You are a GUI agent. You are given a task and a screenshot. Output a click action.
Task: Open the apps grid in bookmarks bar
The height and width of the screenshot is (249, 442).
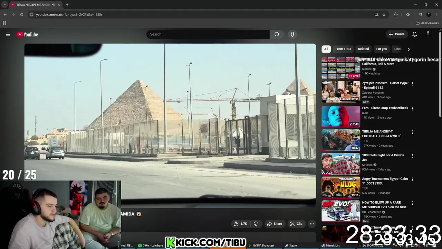click(x=4, y=23)
